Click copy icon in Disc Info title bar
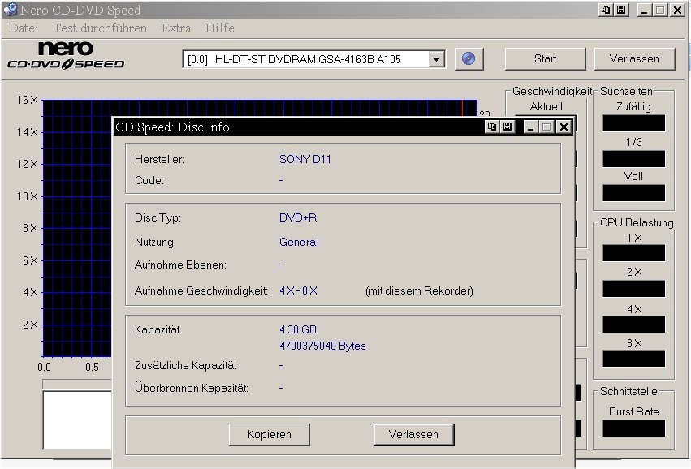Image resolution: width=691 pixels, height=469 pixels. coord(491,127)
